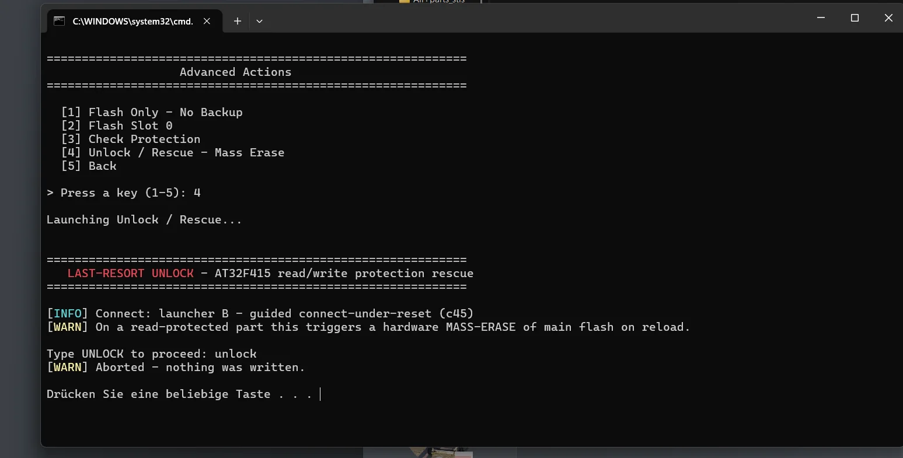Viewport: 903px width, 458px height.
Task: Click the Flash Only – No Backup line
Action: (152, 112)
